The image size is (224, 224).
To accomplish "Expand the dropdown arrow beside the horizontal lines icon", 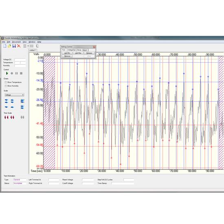I will [28, 46].
